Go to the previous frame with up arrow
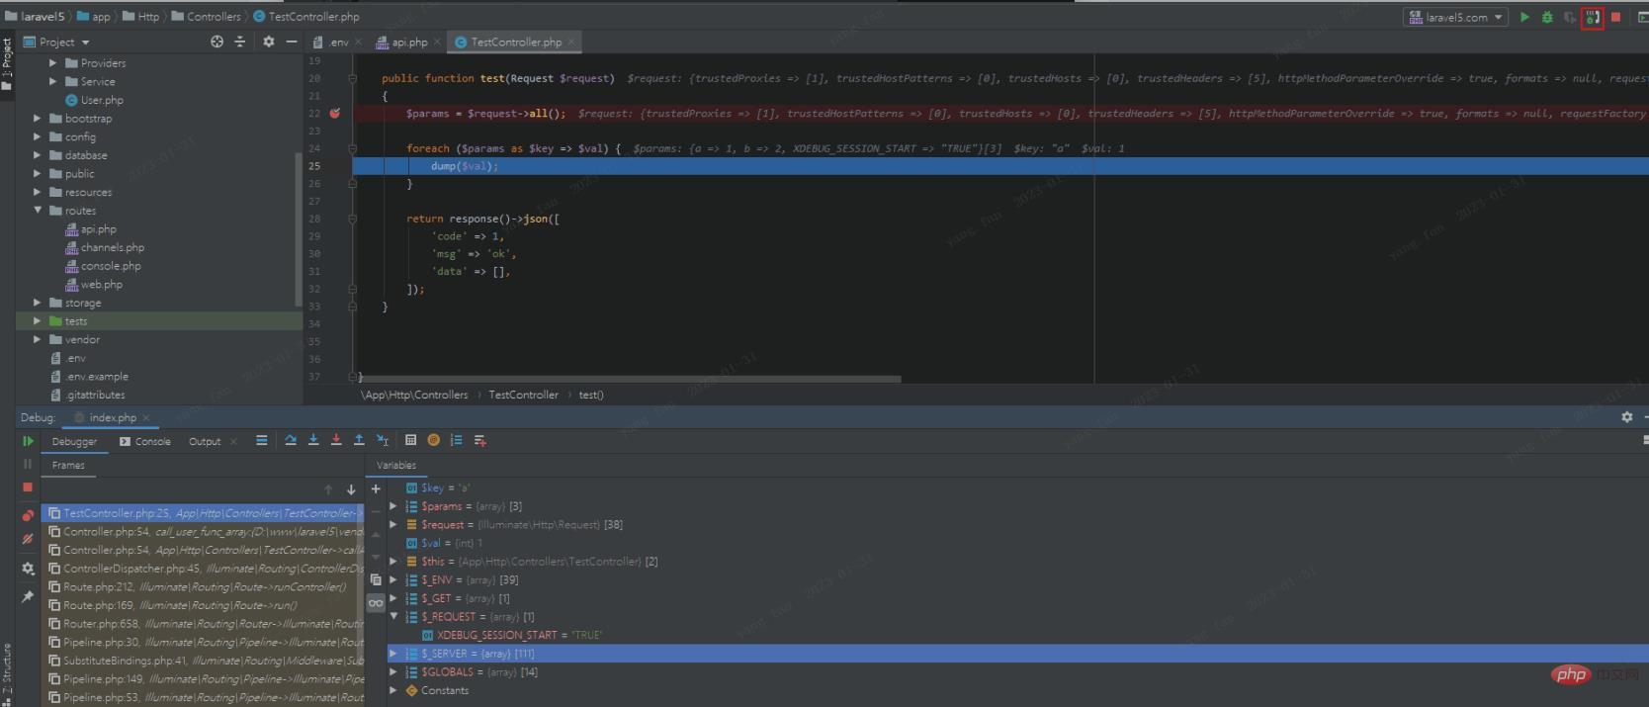Viewport: 1649px width, 707px height. 328,489
